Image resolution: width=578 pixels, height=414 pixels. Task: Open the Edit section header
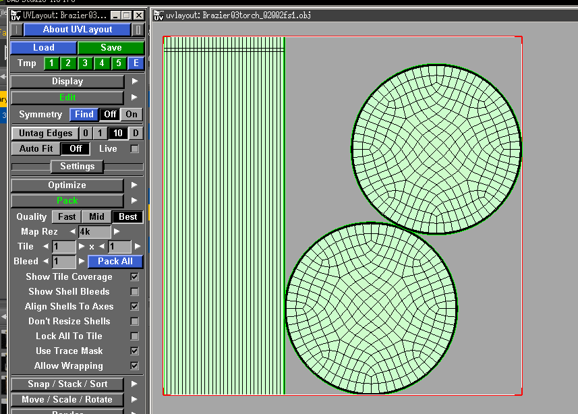[x=67, y=97]
